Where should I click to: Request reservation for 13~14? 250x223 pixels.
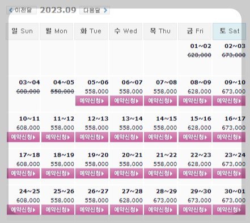(x=126, y=137)
